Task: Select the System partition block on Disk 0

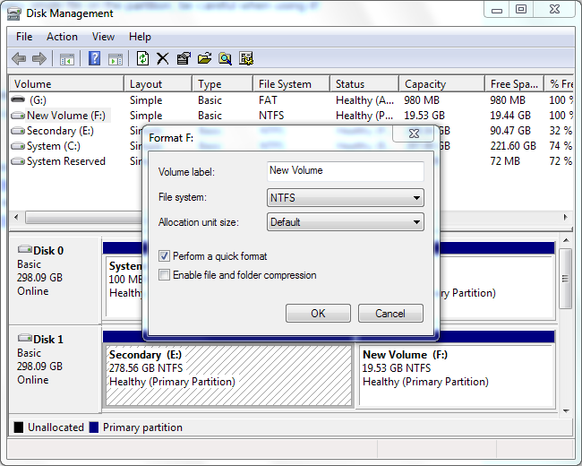Action: [124, 286]
